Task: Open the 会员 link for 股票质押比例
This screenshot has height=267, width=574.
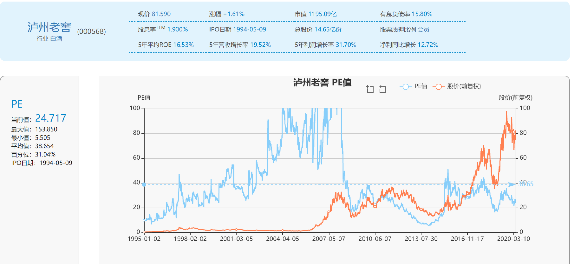Action: (x=423, y=29)
